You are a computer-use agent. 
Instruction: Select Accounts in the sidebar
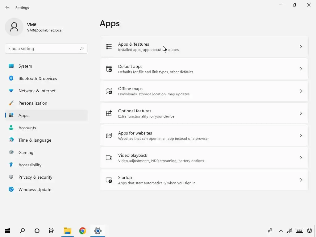pyautogui.click(x=27, y=128)
